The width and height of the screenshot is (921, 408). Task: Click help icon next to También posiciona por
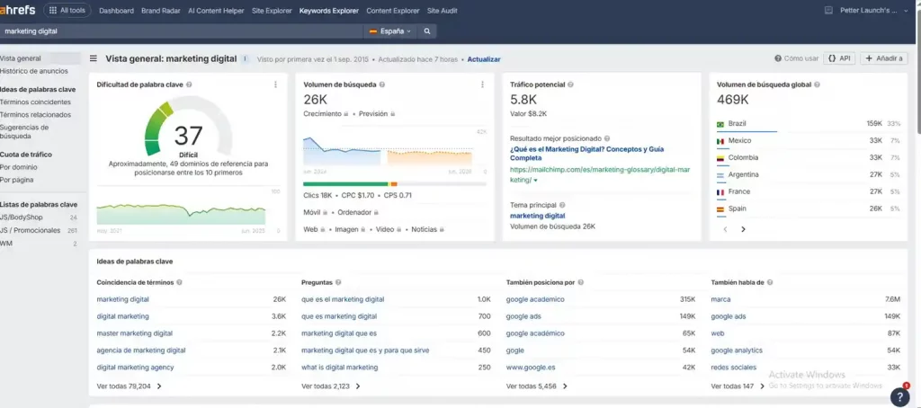[x=580, y=282]
